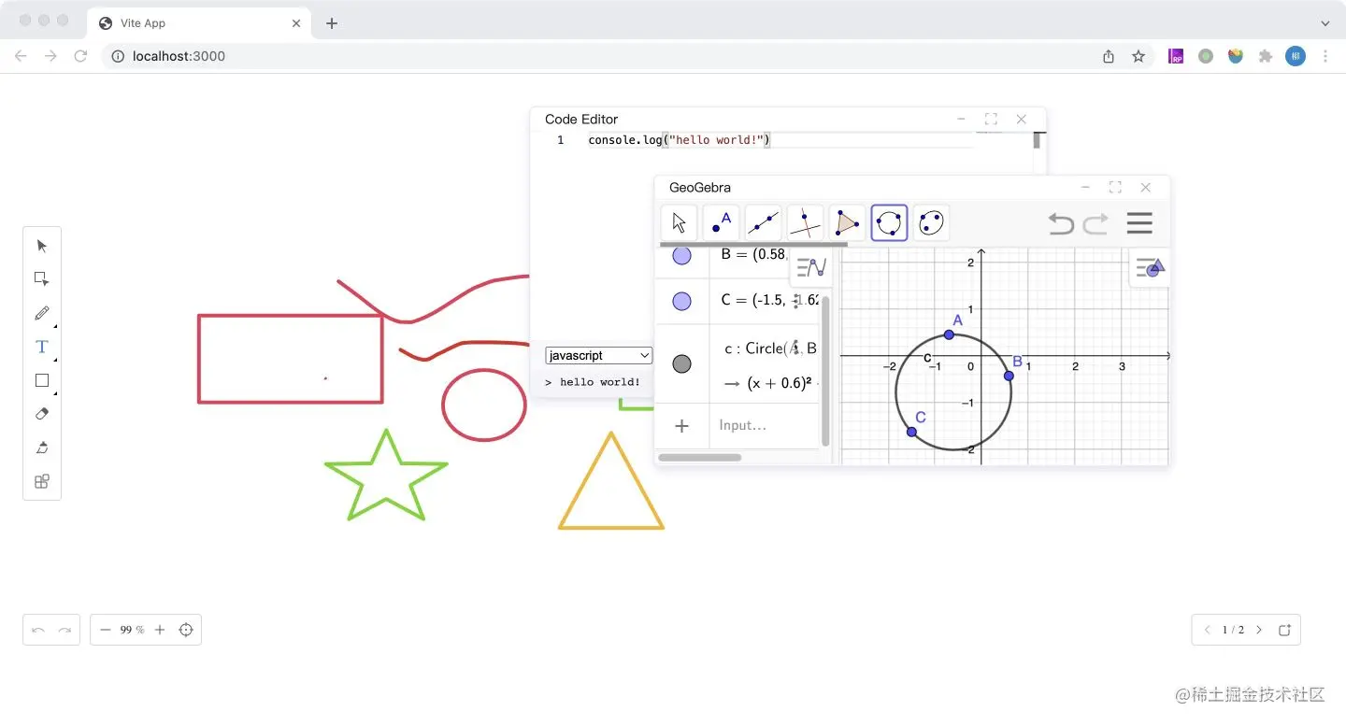
Task: Minimize the Code Editor window
Action: pos(961,119)
